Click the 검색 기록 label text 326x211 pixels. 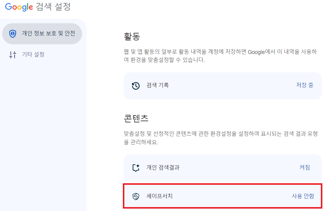(157, 86)
